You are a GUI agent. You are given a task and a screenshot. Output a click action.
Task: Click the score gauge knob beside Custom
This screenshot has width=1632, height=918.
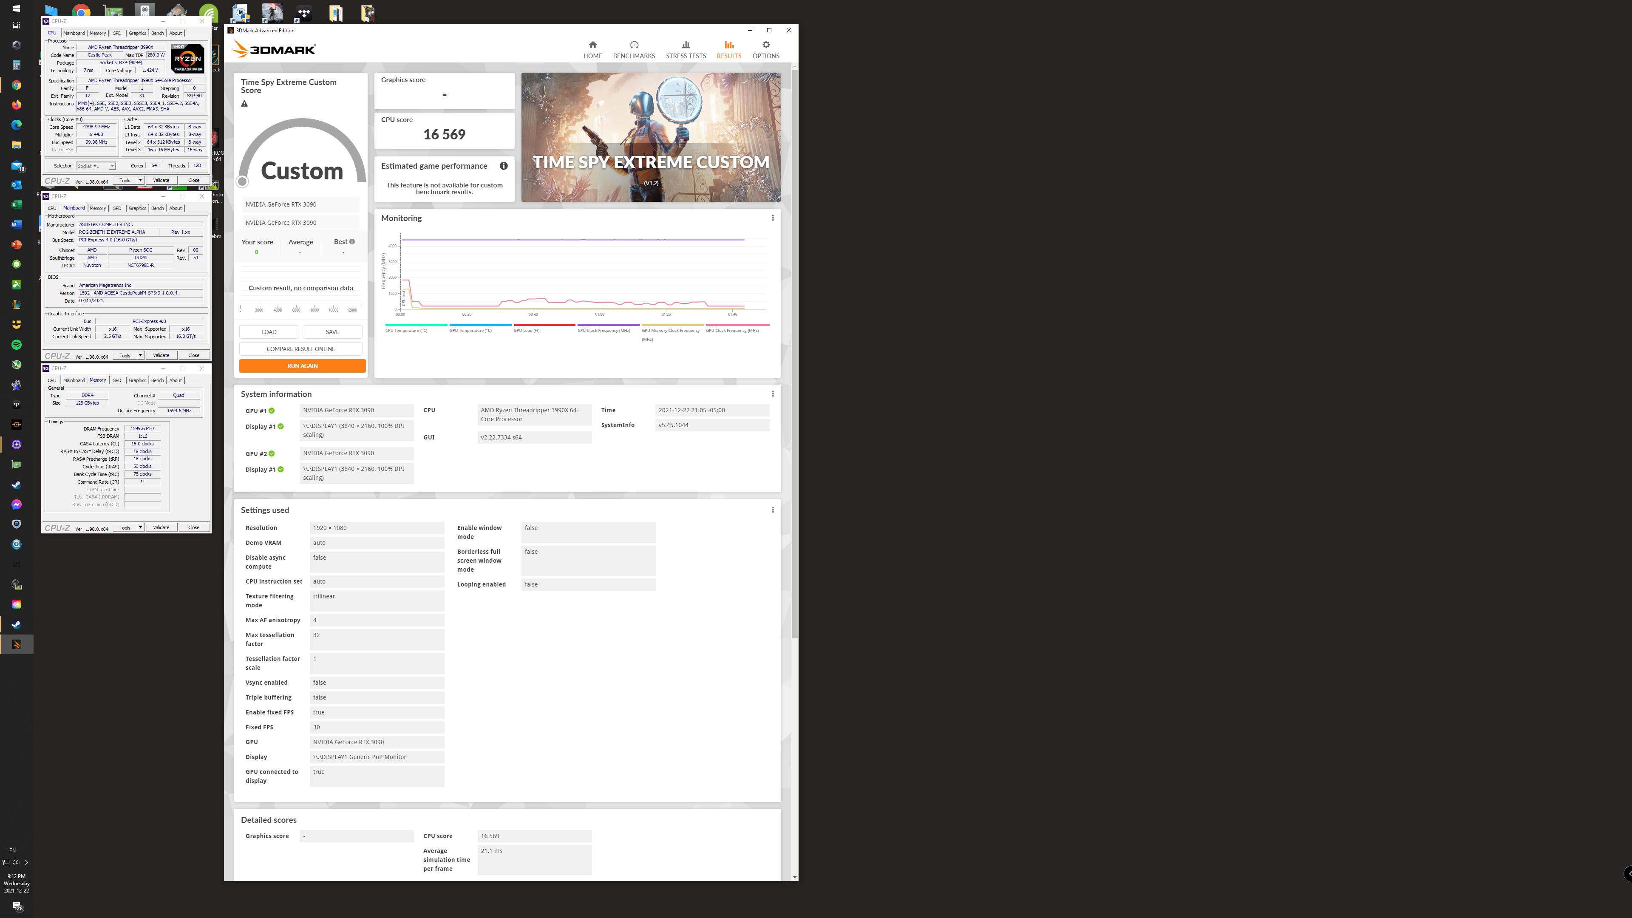(x=242, y=182)
